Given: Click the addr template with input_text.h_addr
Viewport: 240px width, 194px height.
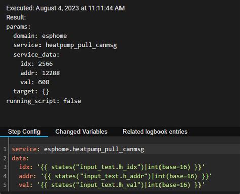Looking at the screenshot, I should tap(126, 176).
